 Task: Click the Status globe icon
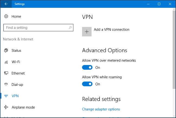tap(6, 50)
